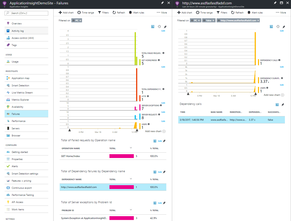Open Alert rules in dependency blade
291x221 pixels.
[255, 13]
